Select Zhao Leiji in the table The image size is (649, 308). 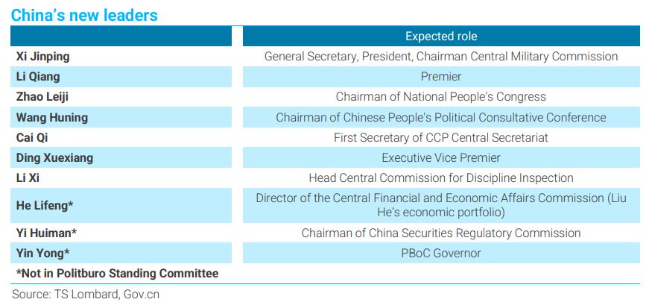point(121,97)
